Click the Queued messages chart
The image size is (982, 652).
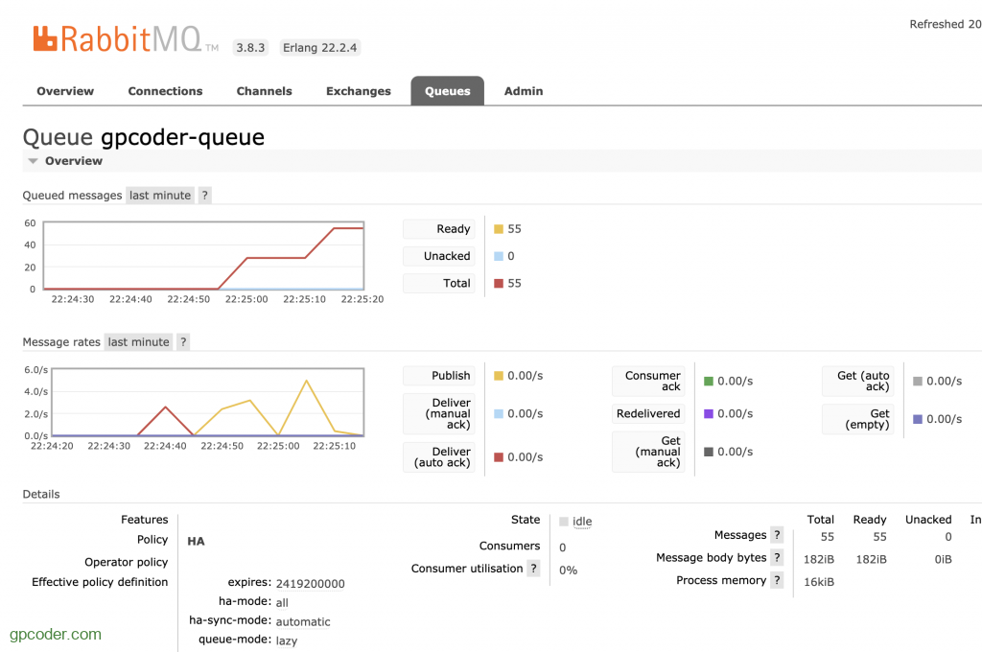[203, 254]
